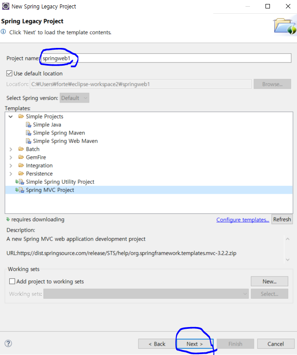
Task: Select the Spring MVC Project template
Action: tap(50, 190)
